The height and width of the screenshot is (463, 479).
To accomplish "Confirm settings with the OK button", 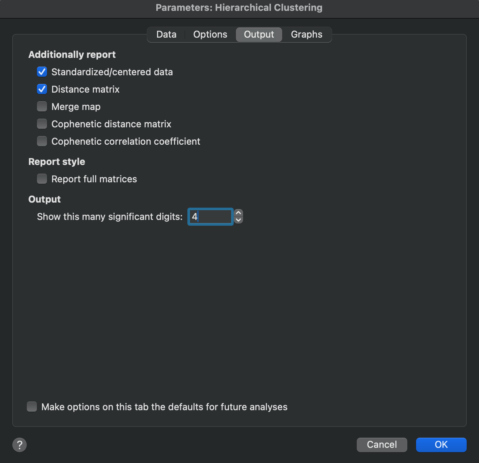I will coord(441,445).
